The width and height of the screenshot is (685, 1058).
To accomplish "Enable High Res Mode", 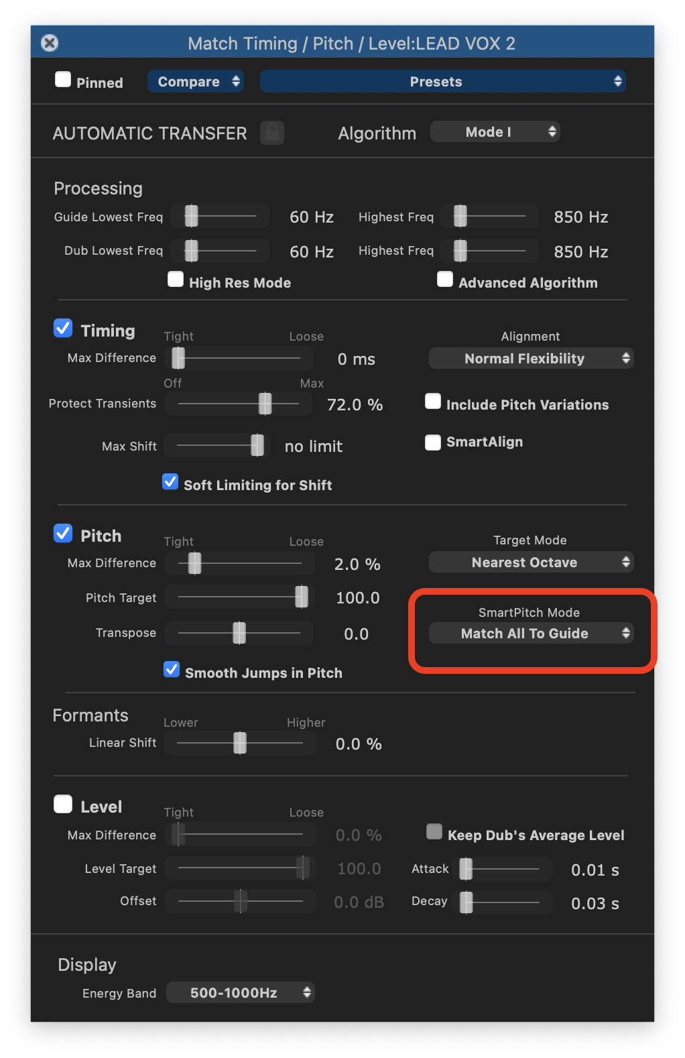I will click(175, 278).
